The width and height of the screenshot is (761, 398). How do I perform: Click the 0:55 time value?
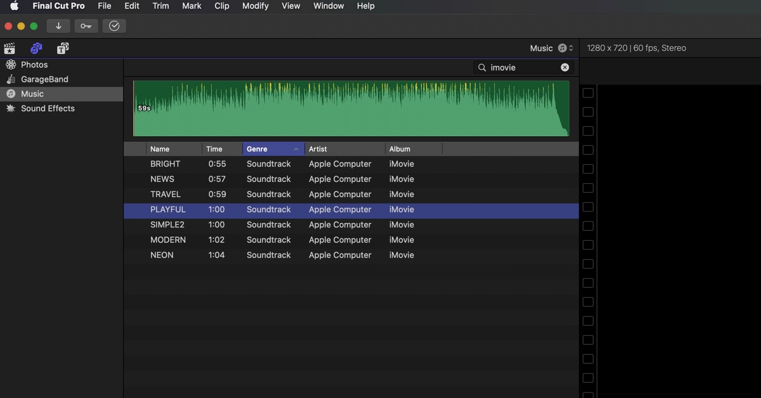(x=217, y=164)
